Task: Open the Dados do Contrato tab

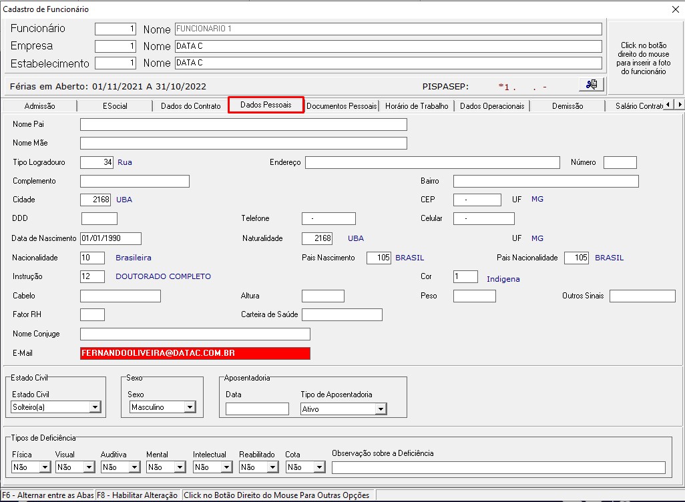Action: 190,105
